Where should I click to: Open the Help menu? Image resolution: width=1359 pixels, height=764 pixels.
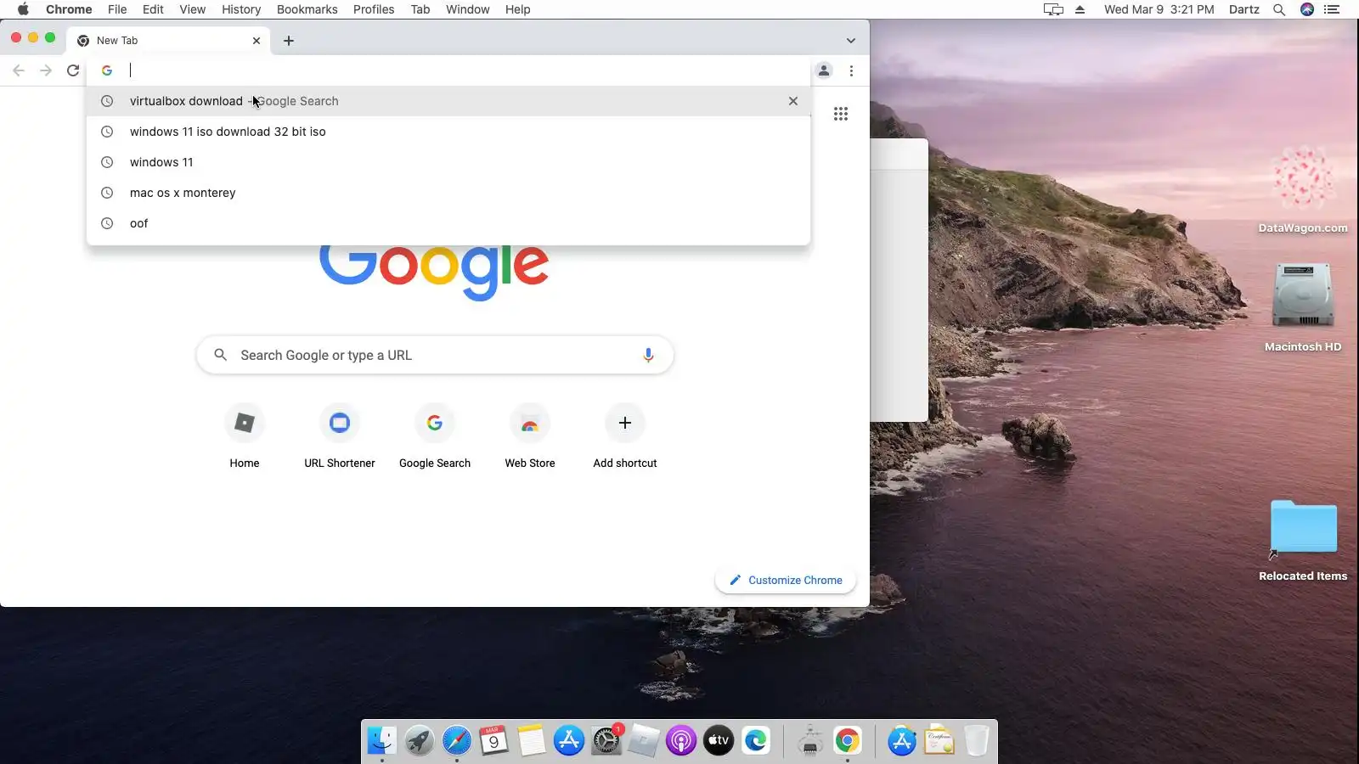pos(517,9)
